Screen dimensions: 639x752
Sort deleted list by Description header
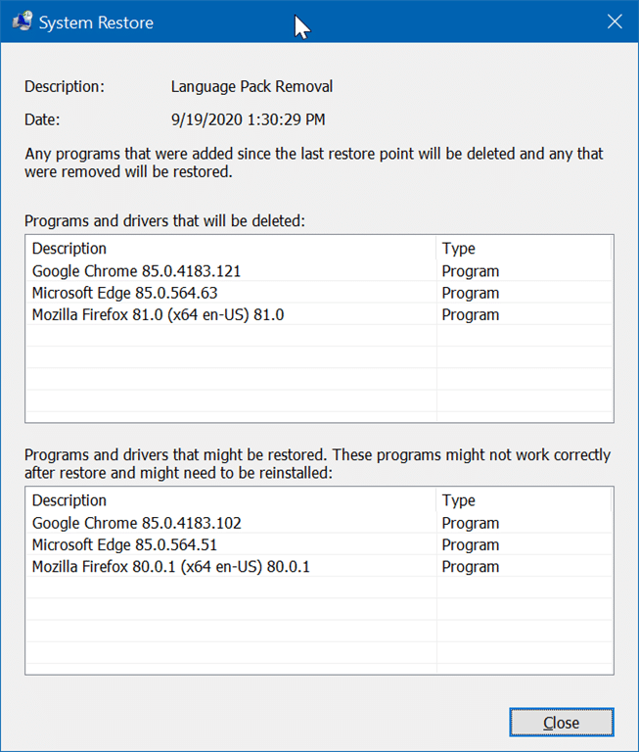coord(231,249)
